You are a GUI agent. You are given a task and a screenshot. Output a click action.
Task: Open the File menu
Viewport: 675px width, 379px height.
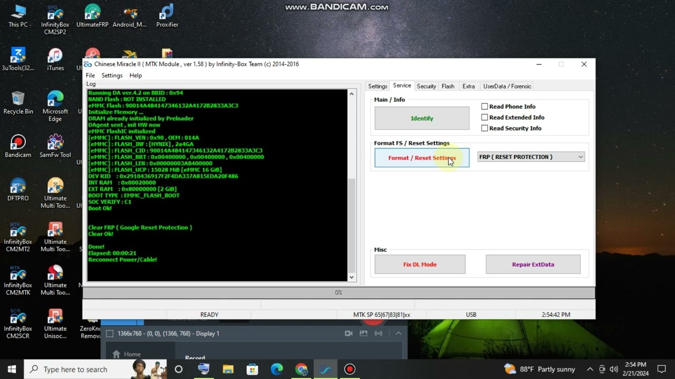pyautogui.click(x=90, y=75)
